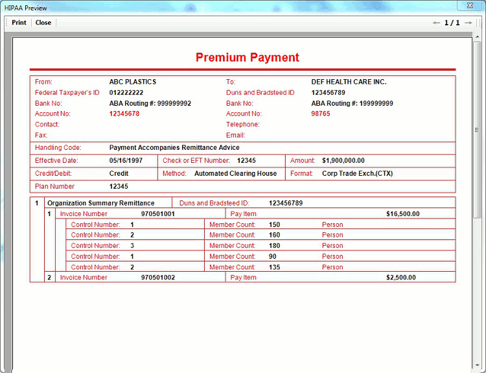
Task: Click the Organization Summary Remittance row header
Action: coord(101,203)
